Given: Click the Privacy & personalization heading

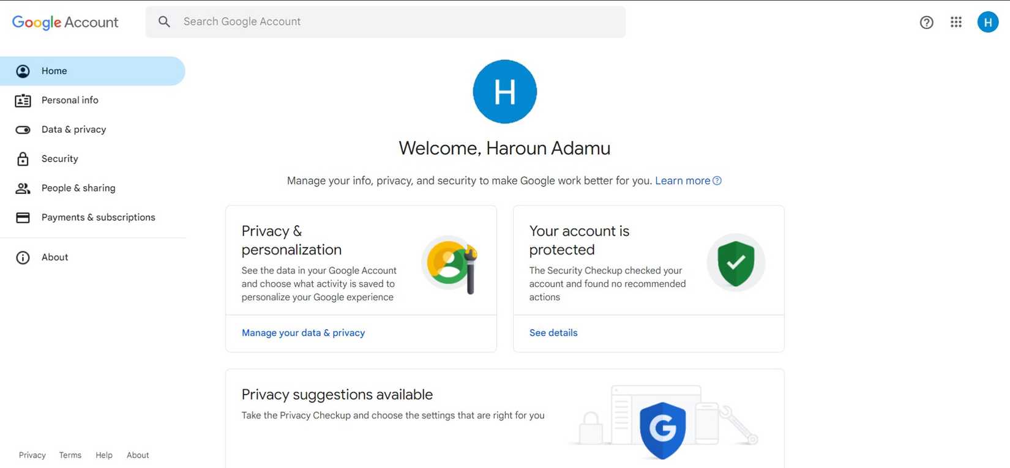Looking at the screenshot, I should coord(291,240).
